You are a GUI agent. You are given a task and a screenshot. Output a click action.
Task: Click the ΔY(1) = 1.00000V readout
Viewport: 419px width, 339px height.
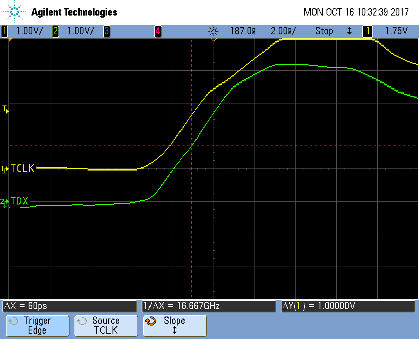point(348,306)
